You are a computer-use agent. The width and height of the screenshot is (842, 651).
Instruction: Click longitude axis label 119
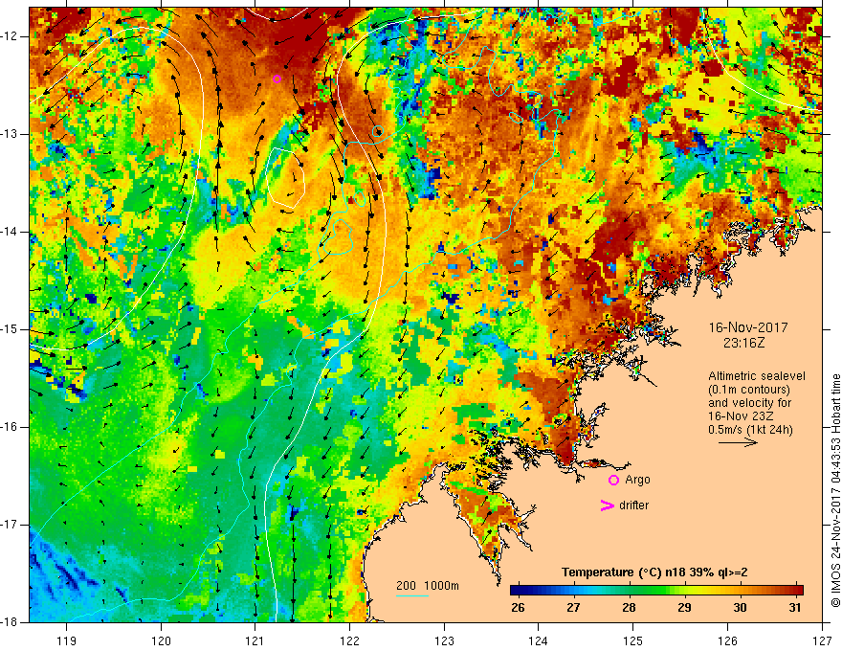pos(67,640)
